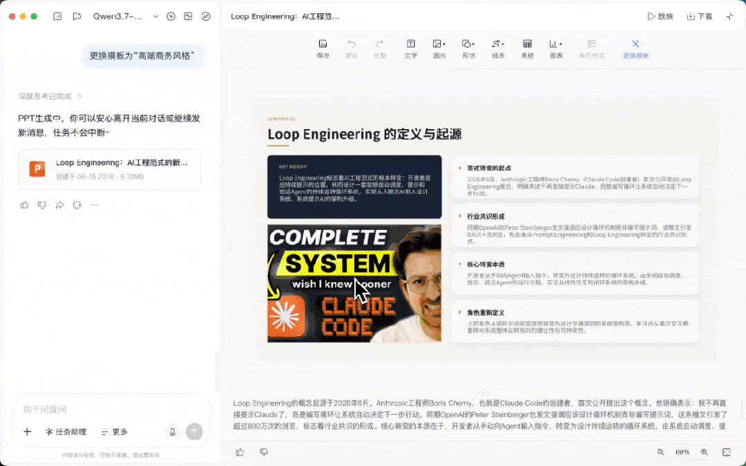Activate microphone voice input
This screenshot has width=746, height=466.
(172, 431)
